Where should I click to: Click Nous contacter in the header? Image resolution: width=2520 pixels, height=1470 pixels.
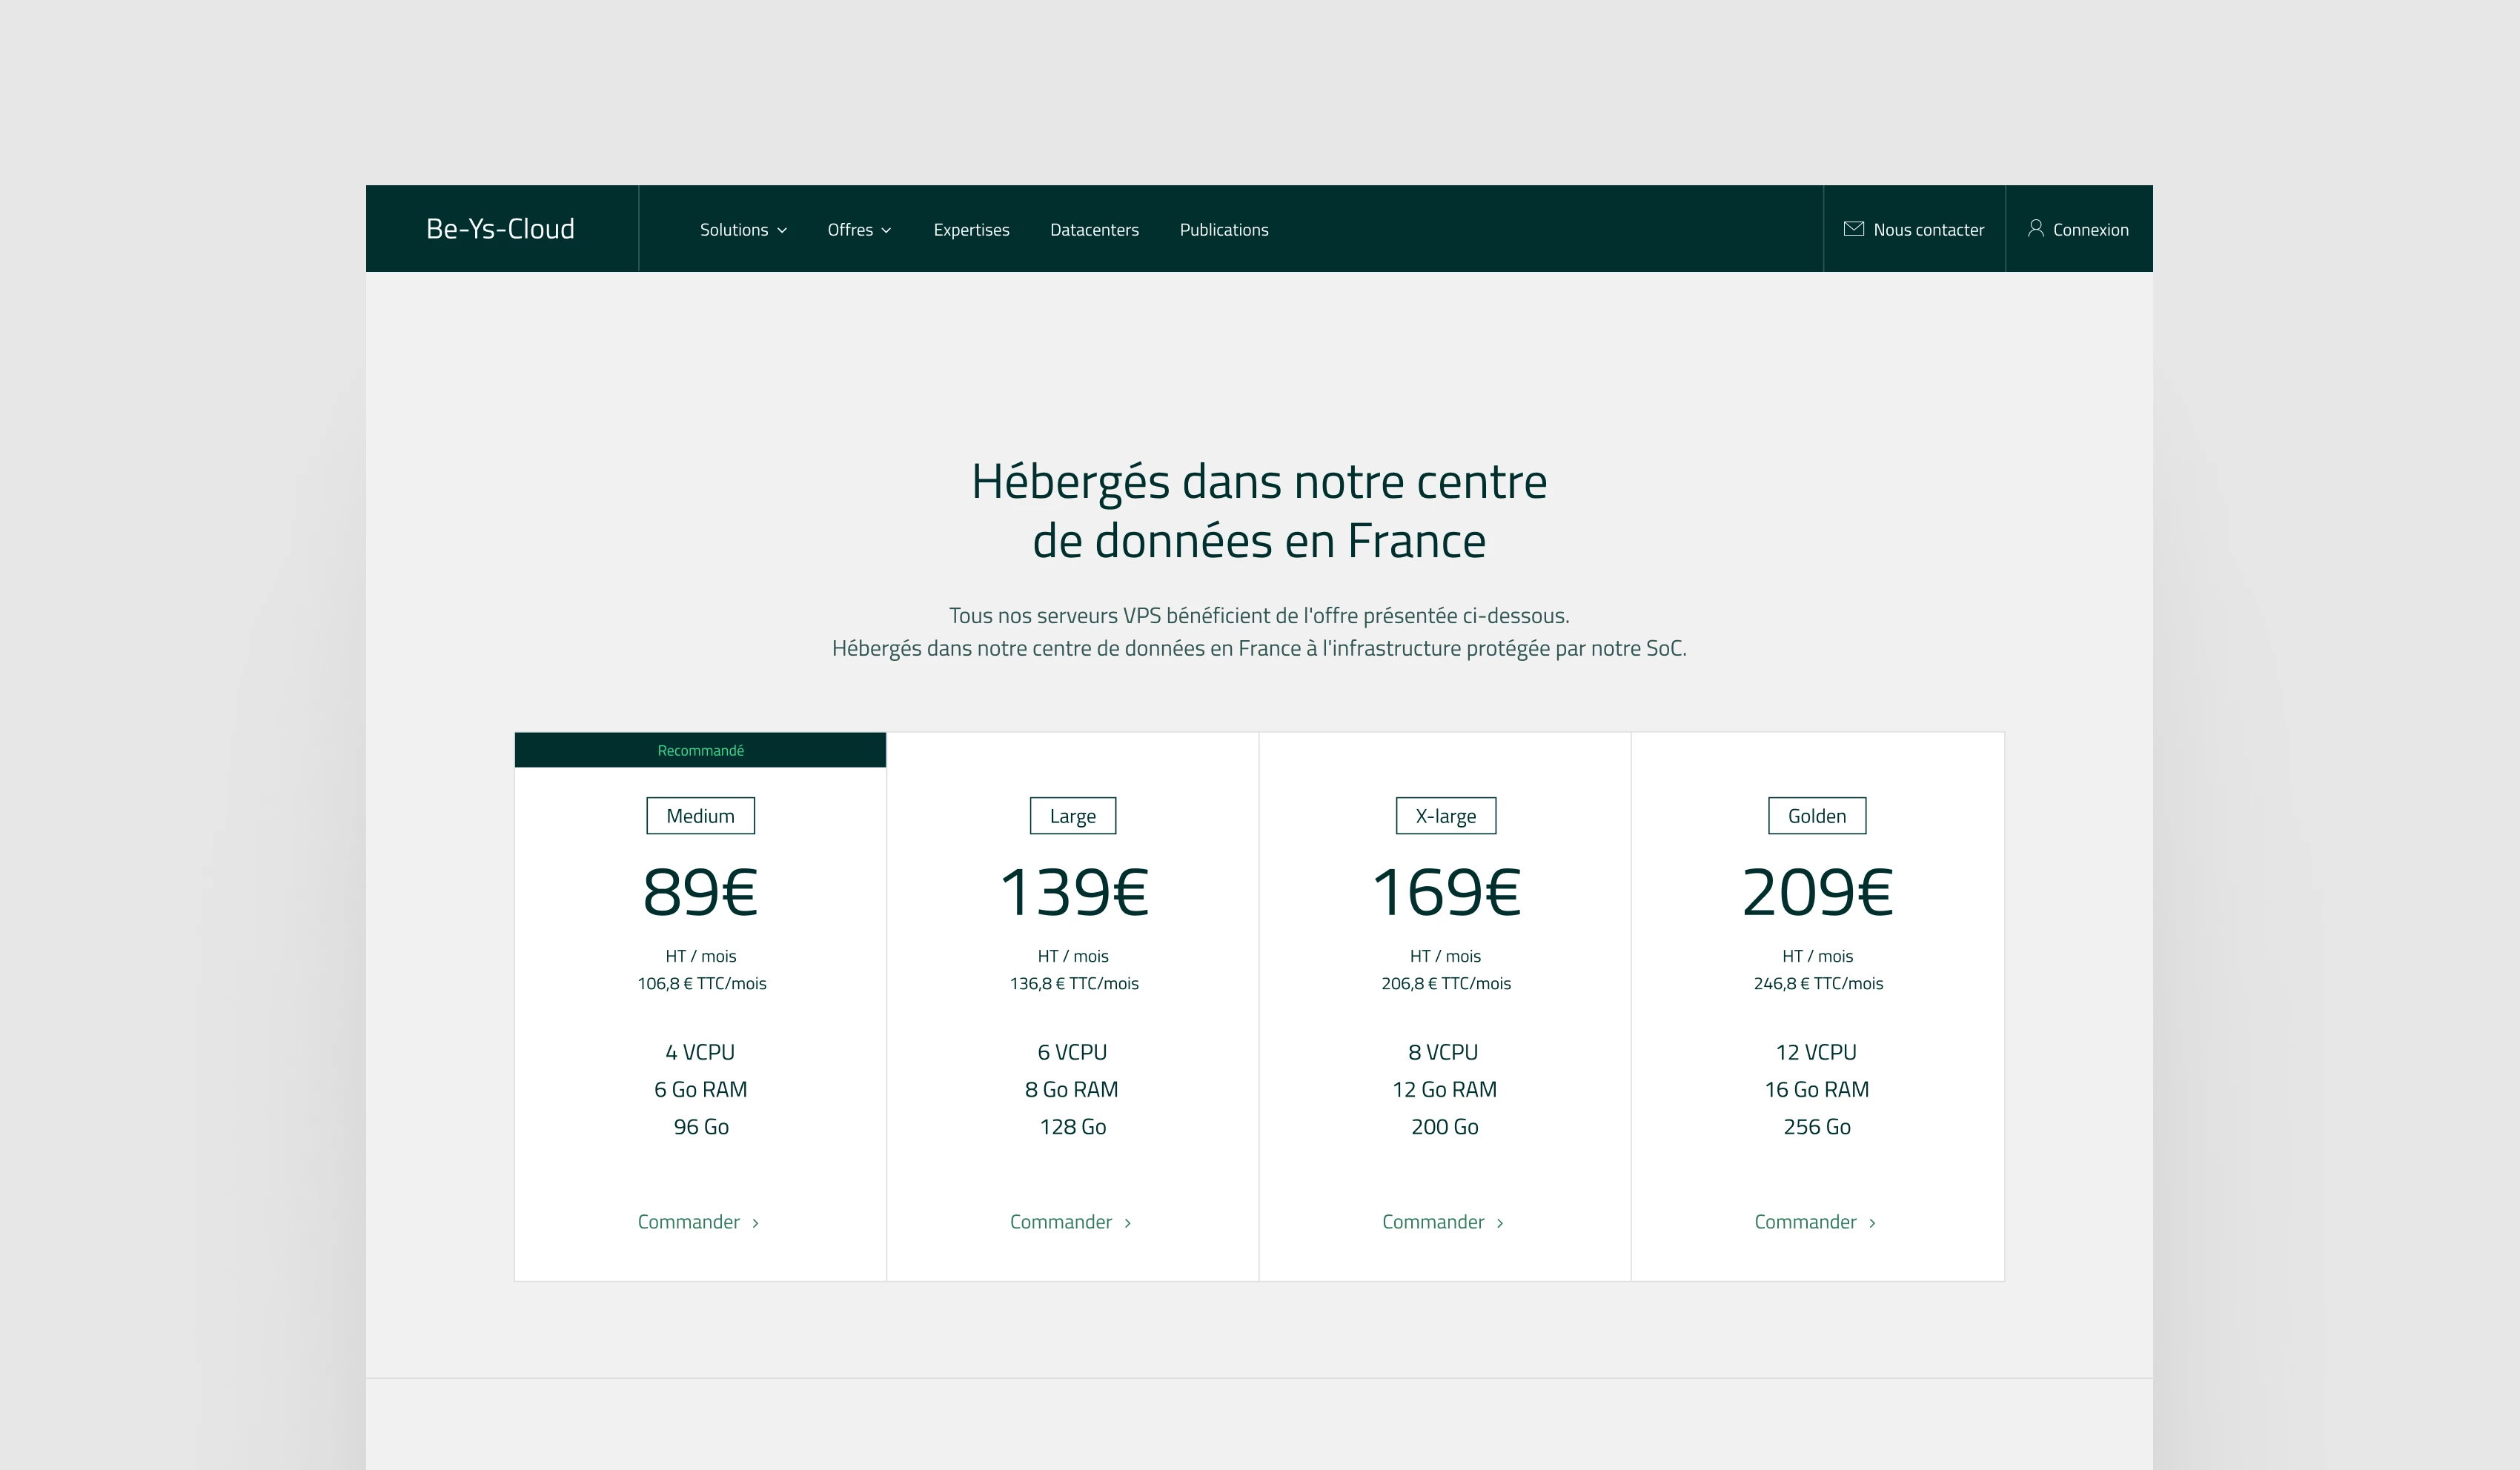point(1928,228)
